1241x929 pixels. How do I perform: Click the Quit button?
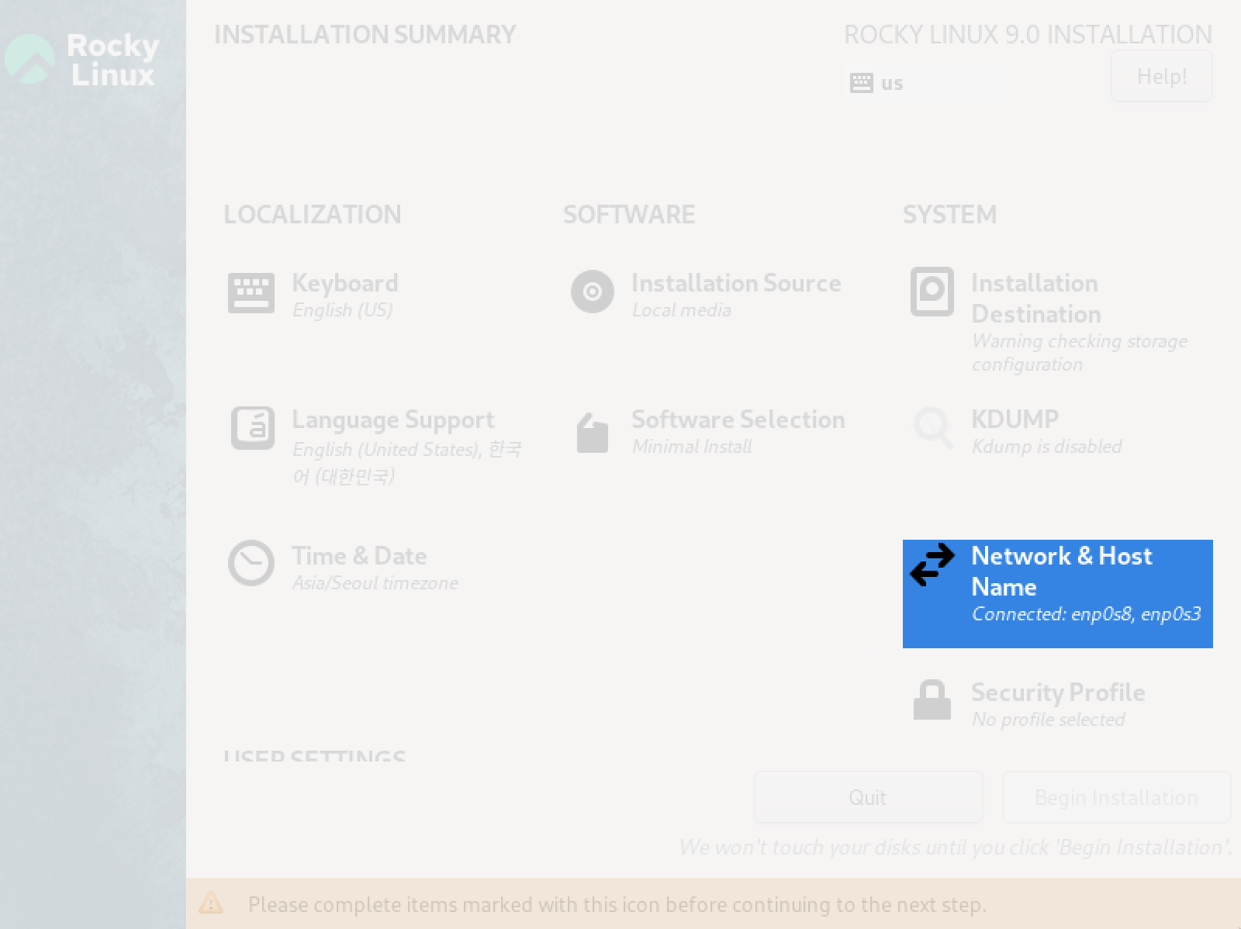point(868,797)
